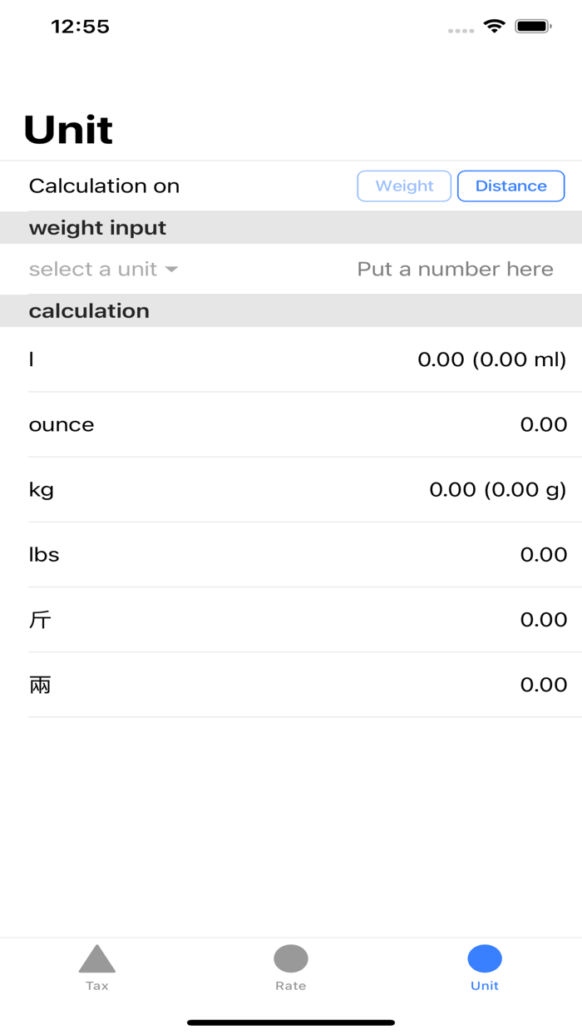Switch calculation to Distance
The image size is (582, 1035).
click(x=510, y=186)
